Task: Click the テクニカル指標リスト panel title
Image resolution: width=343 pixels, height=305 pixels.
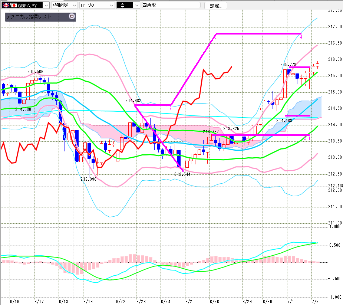Action: coord(29,17)
